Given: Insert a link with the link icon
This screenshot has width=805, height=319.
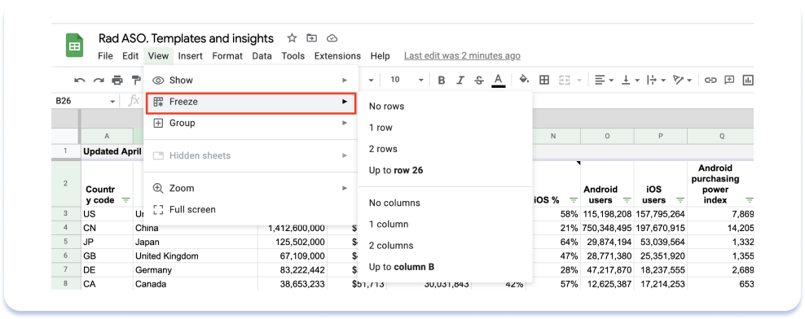Looking at the screenshot, I should pos(710,80).
